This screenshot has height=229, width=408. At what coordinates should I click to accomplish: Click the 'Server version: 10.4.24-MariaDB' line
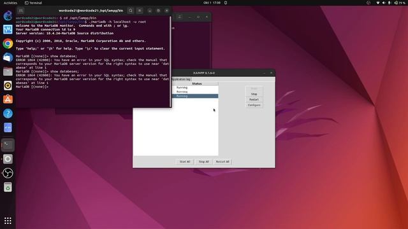click(x=64, y=33)
